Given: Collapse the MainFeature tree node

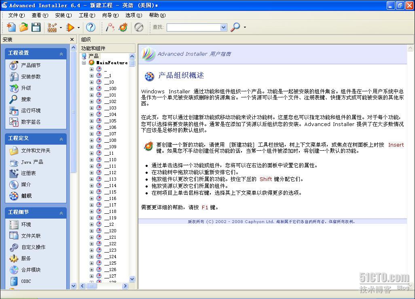Looking at the screenshot, I should (84, 63).
